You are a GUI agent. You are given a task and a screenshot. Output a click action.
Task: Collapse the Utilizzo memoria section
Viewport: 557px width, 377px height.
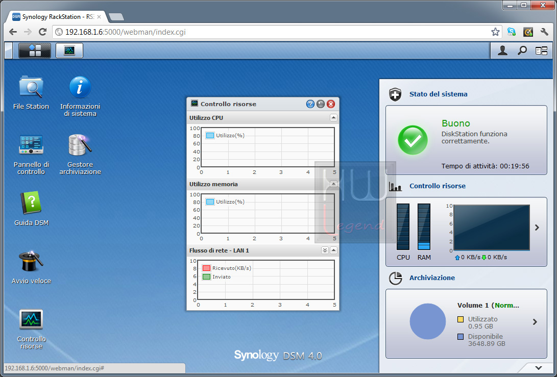pyautogui.click(x=333, y=184)
